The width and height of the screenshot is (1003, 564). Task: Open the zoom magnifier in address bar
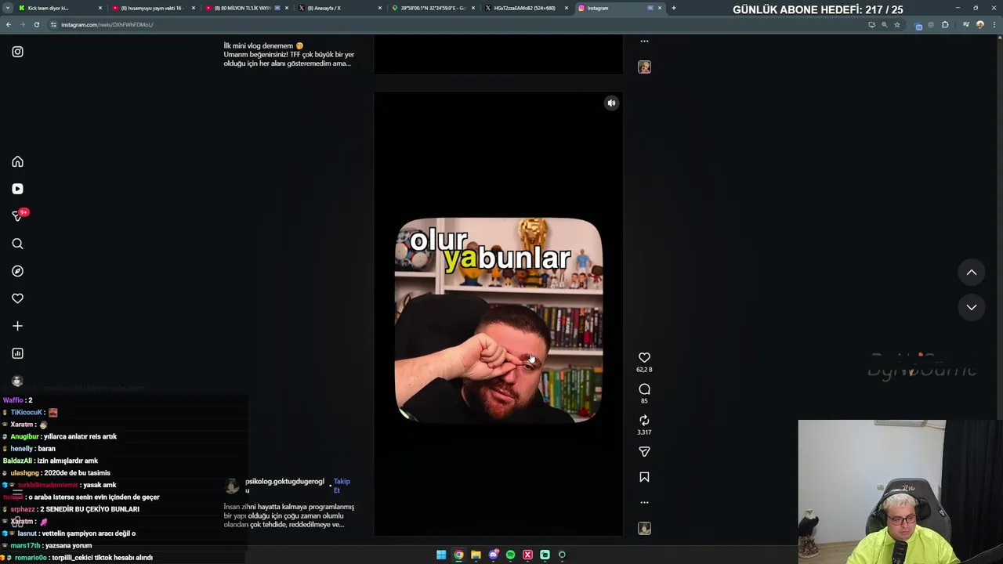885,24
